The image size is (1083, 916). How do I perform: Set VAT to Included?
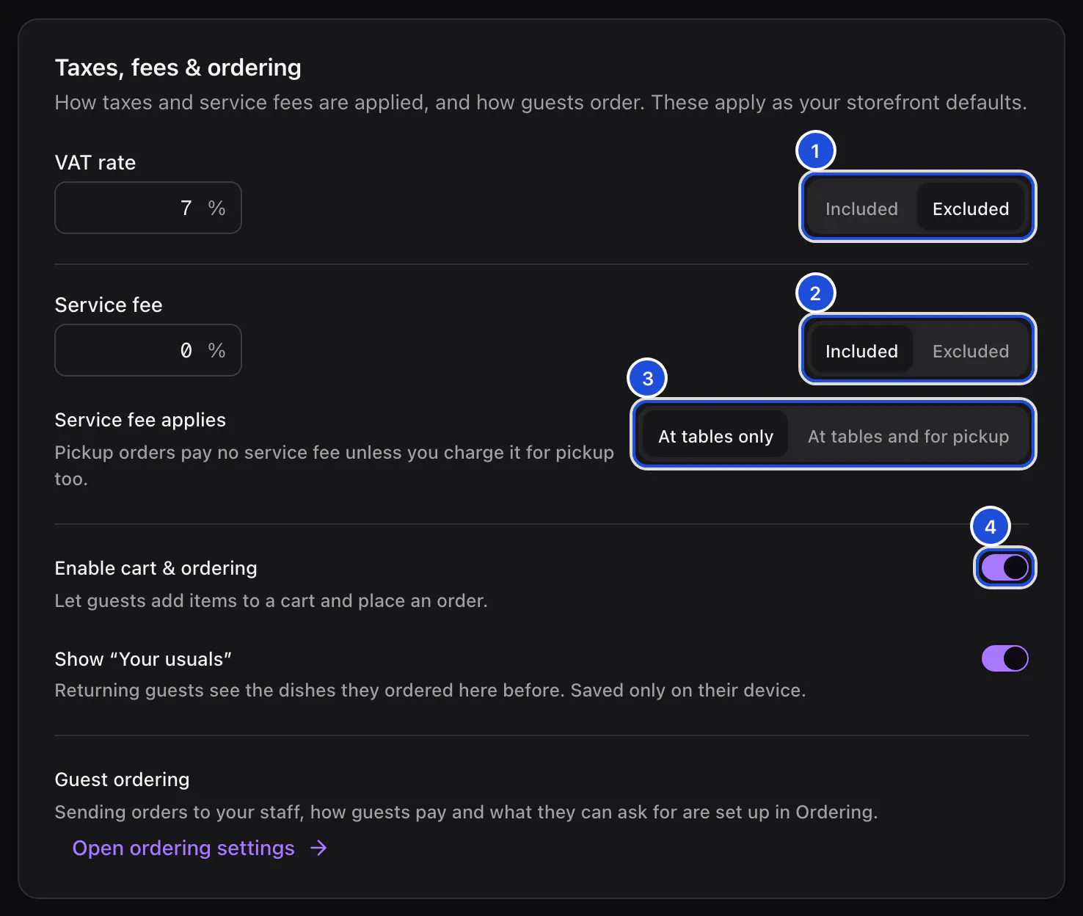[x=861, y=208]
